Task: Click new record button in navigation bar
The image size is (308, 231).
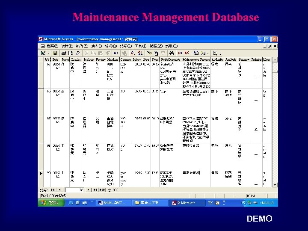Action: tap(102, 190)
